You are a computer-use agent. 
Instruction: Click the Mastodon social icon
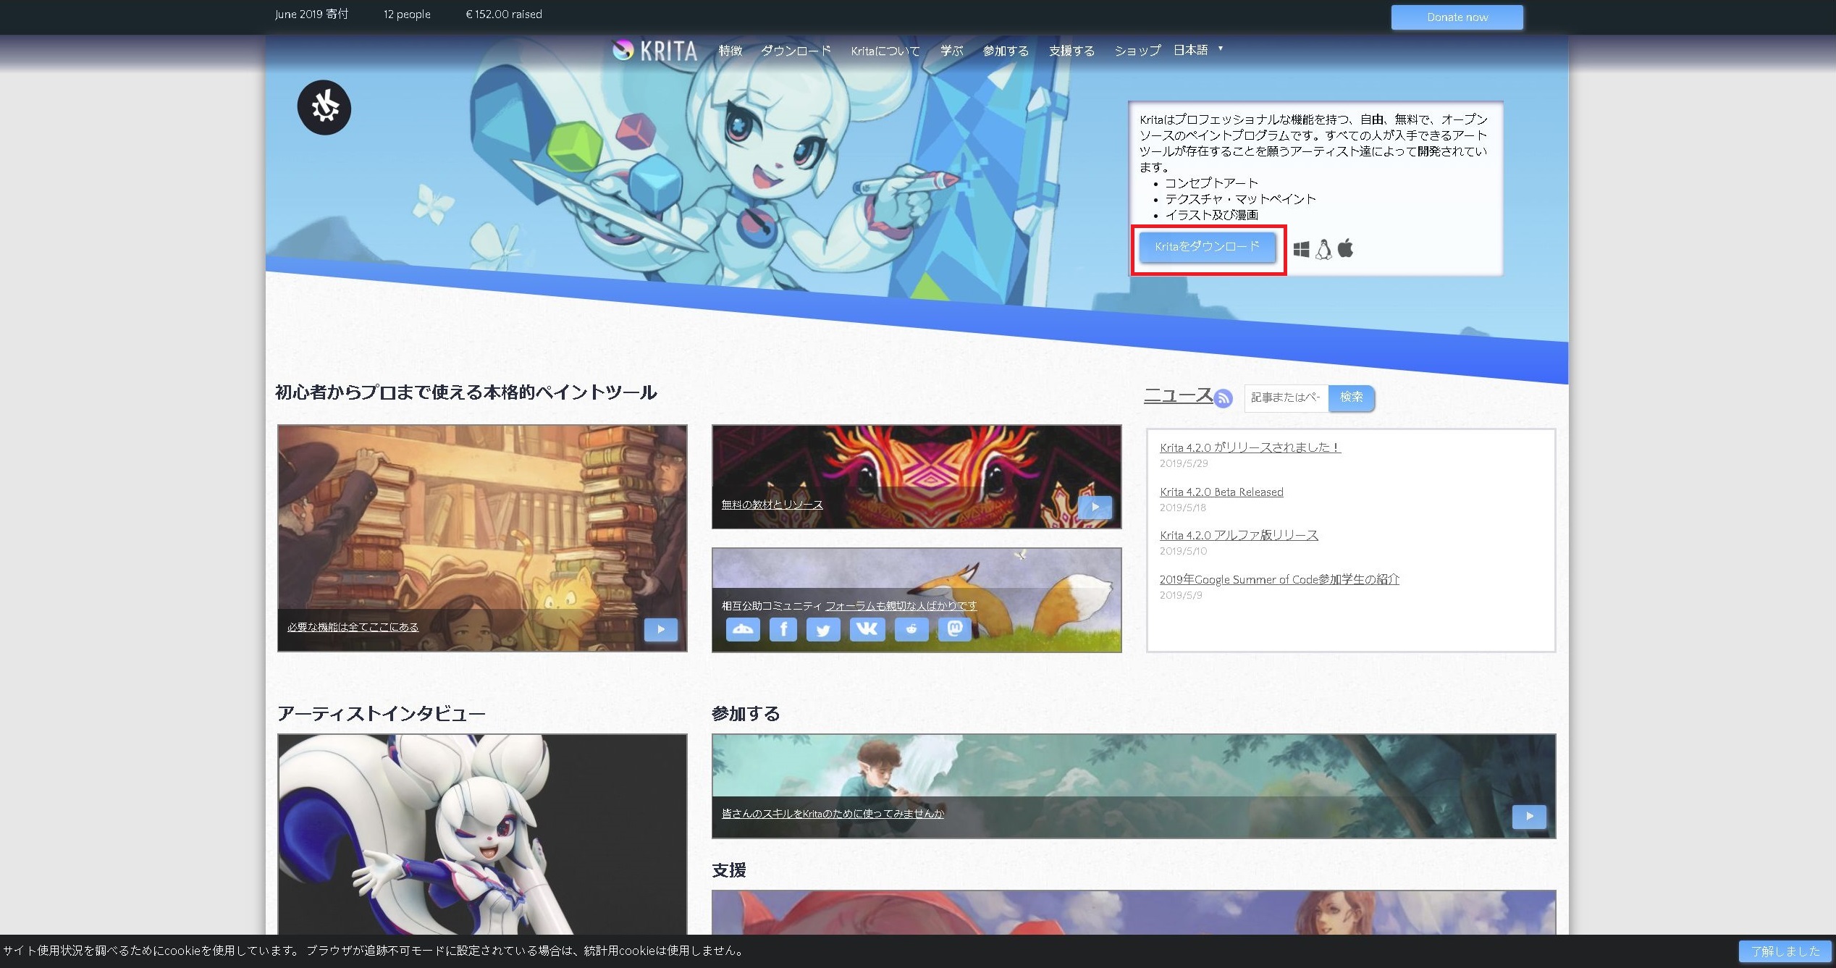pos(959,631)
